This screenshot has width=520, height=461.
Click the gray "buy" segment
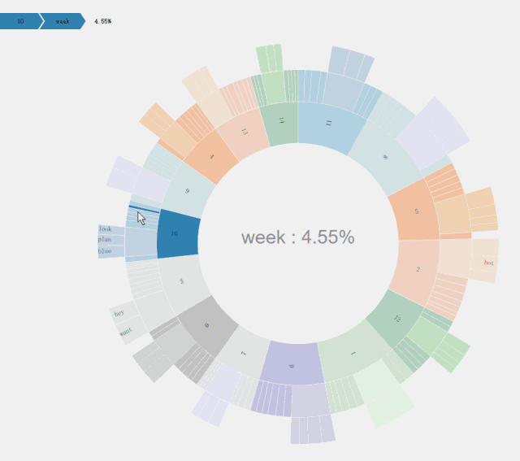121,312
